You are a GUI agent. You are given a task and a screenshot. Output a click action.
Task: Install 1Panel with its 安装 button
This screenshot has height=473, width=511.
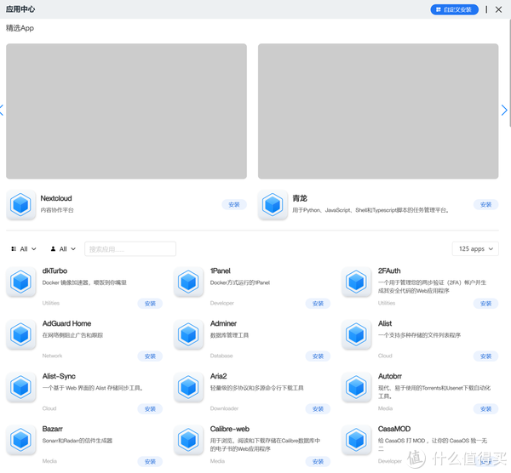click(318, 304)
